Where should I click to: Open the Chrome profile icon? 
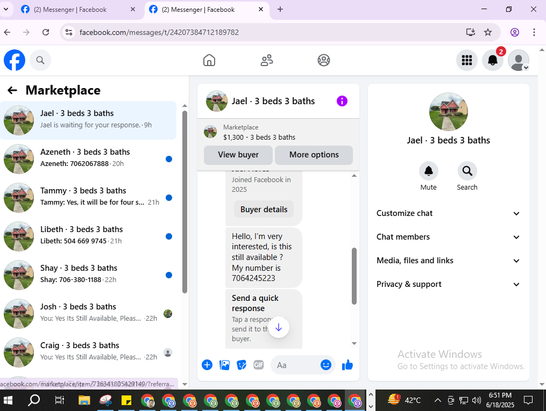click(x=515, y=32)
